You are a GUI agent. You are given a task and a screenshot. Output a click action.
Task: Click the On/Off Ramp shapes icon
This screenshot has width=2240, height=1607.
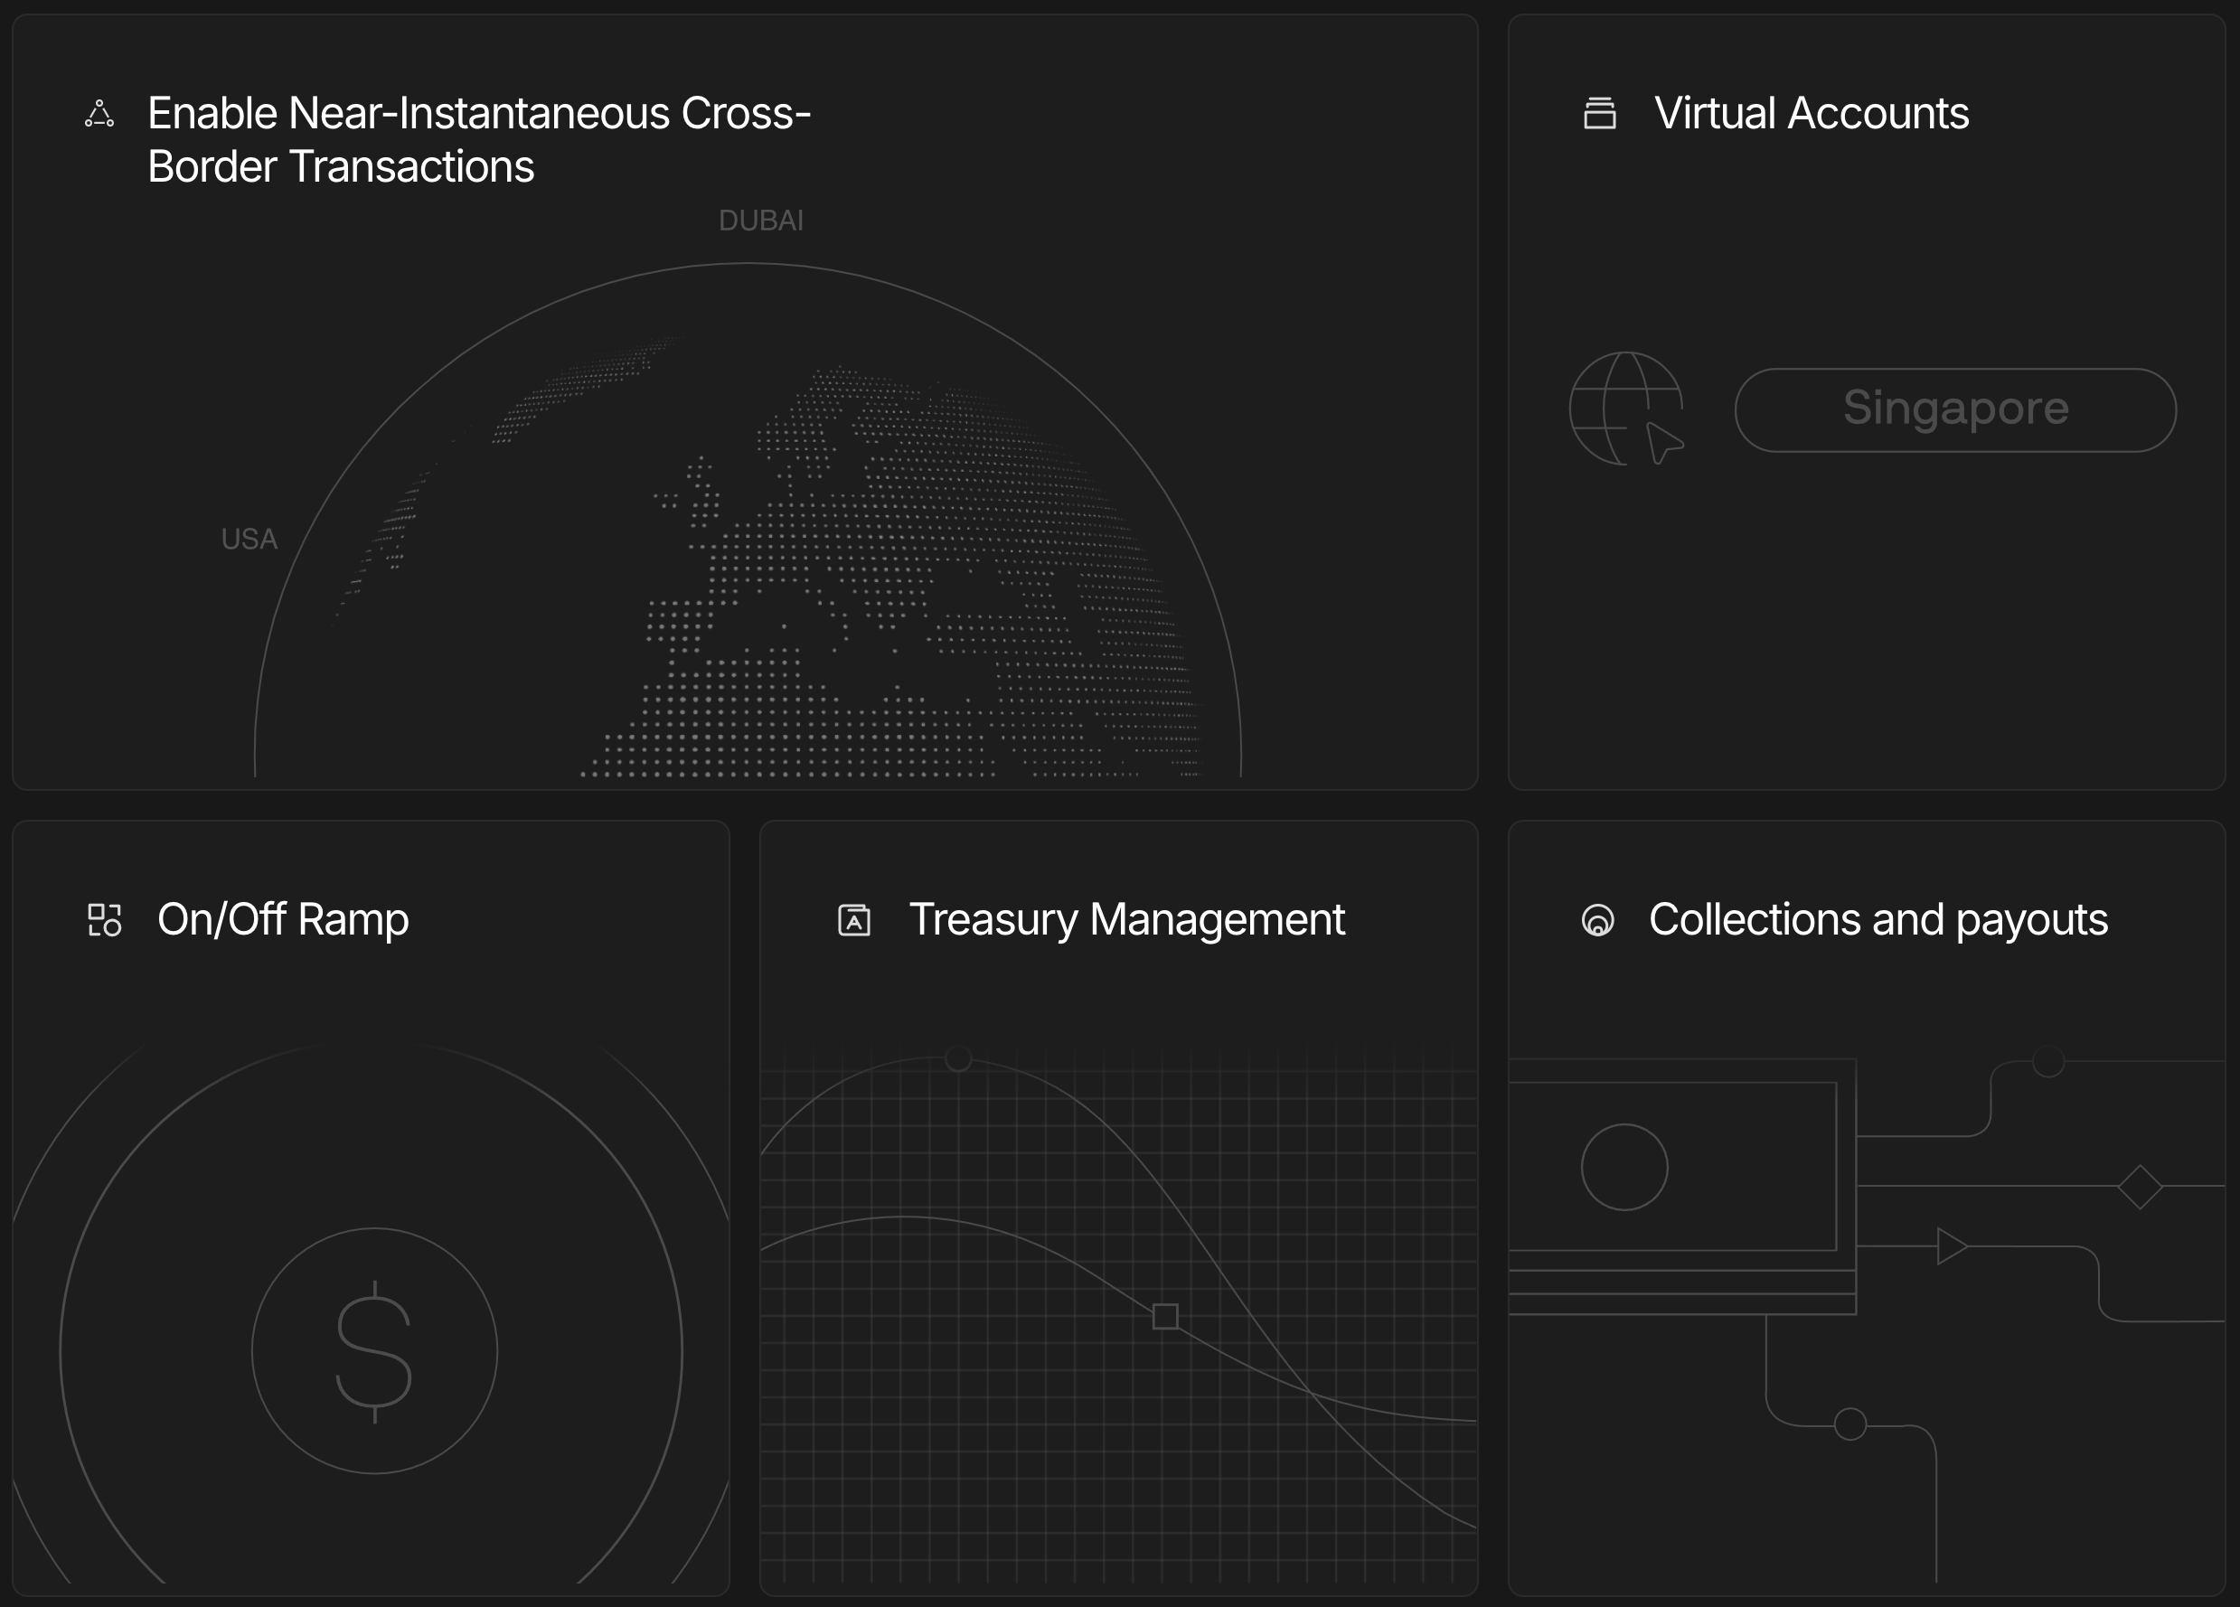click(105, 919)
